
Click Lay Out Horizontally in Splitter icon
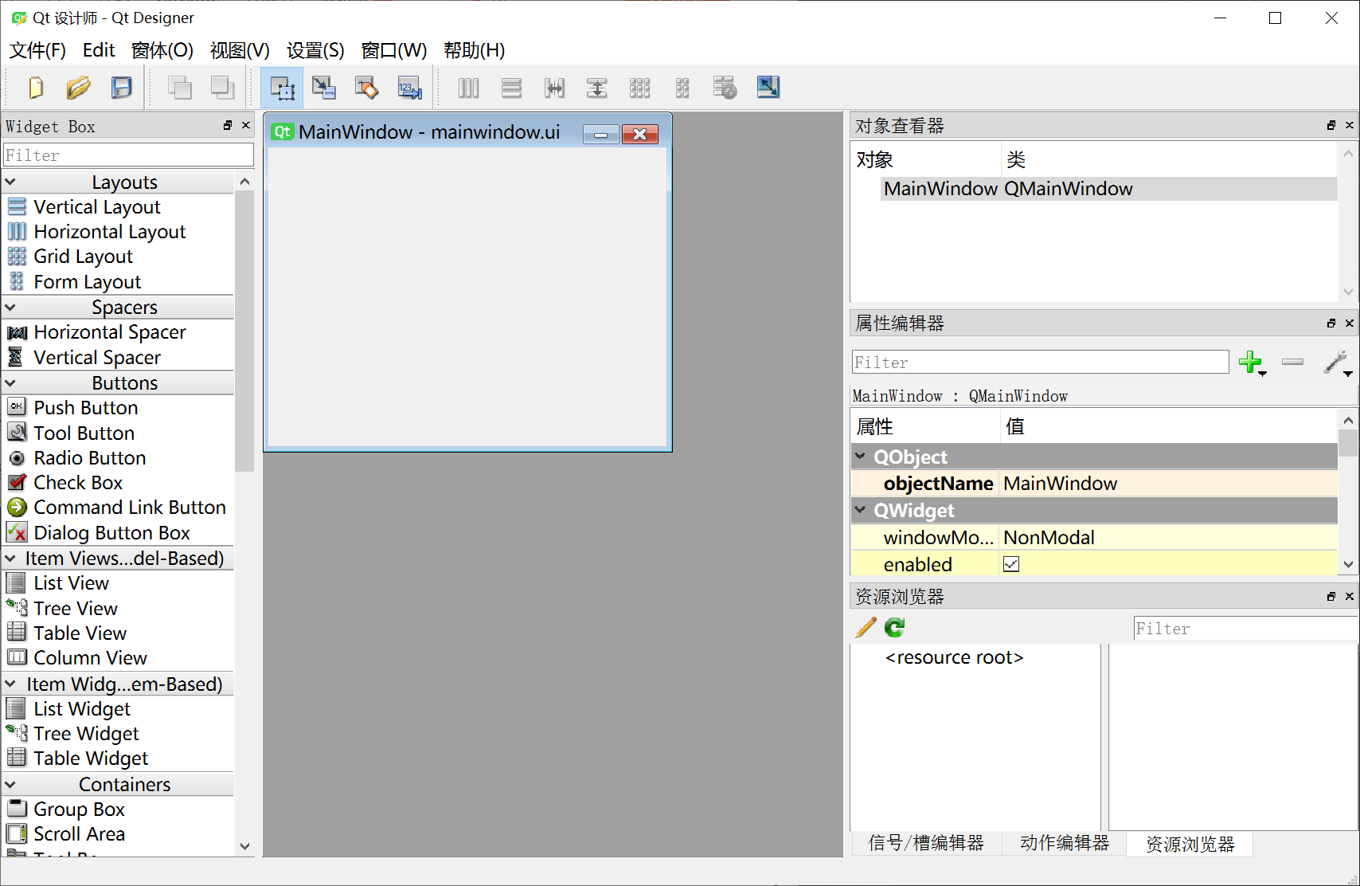(x=554, y=88)
